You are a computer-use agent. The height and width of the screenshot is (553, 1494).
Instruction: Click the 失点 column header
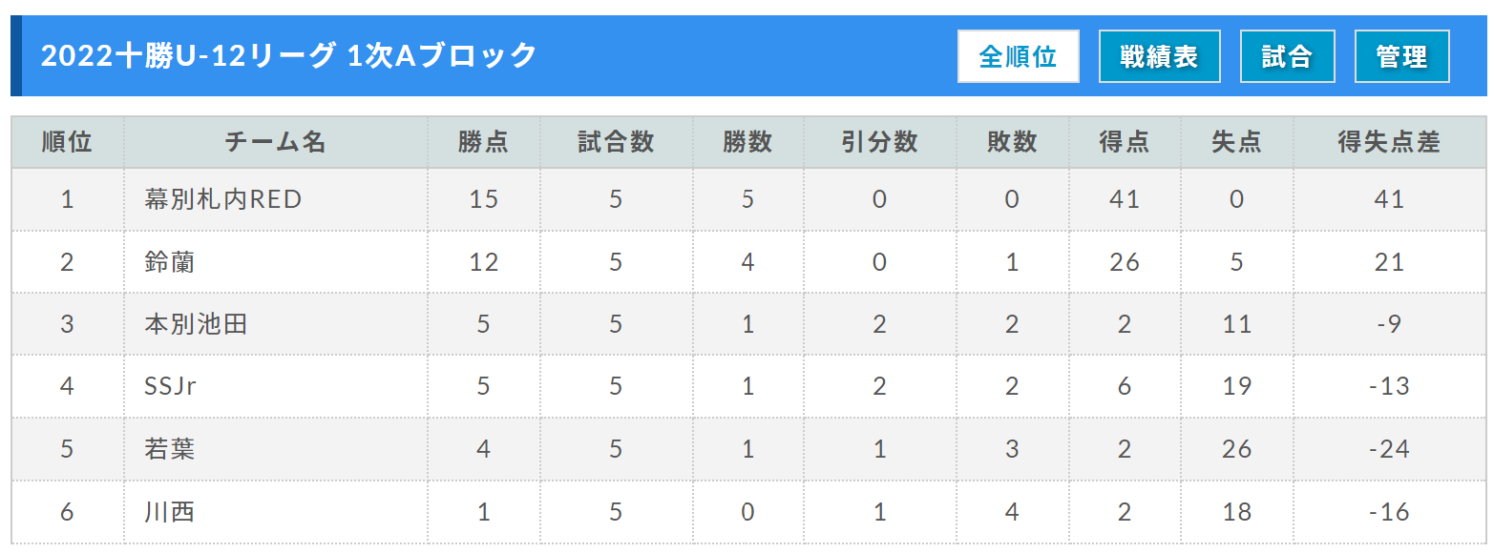point(1237,142)
